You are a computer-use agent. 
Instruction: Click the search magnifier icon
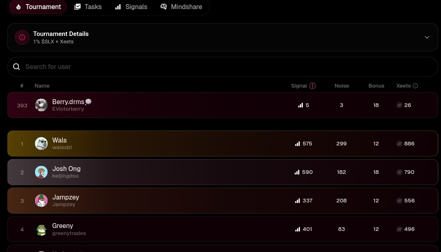coord(17,67)
